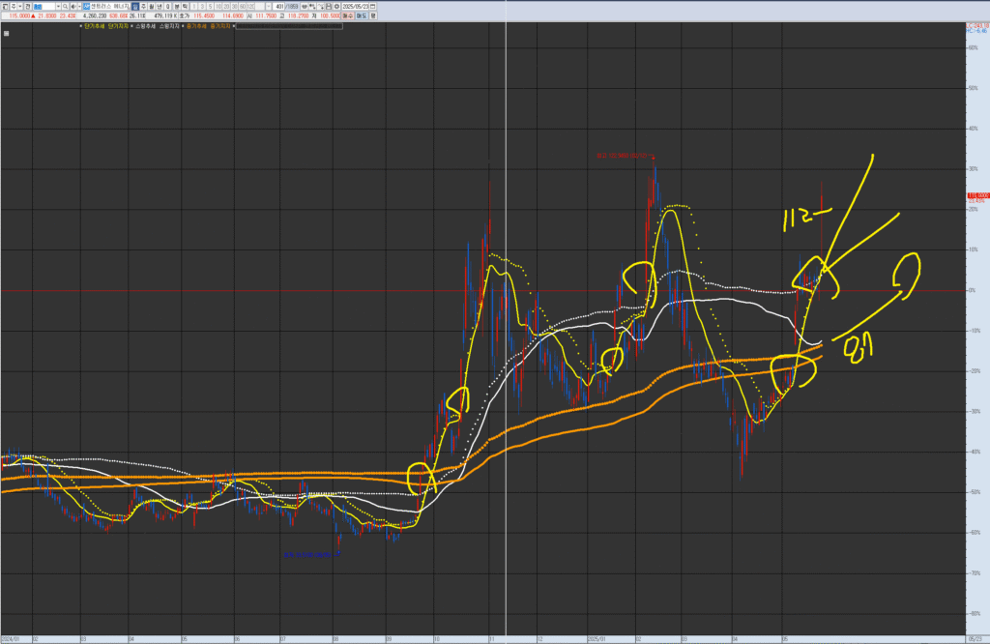Open the dropdown arrow next to 주
The height and width of the screenshot is (644, 990).
20,7
